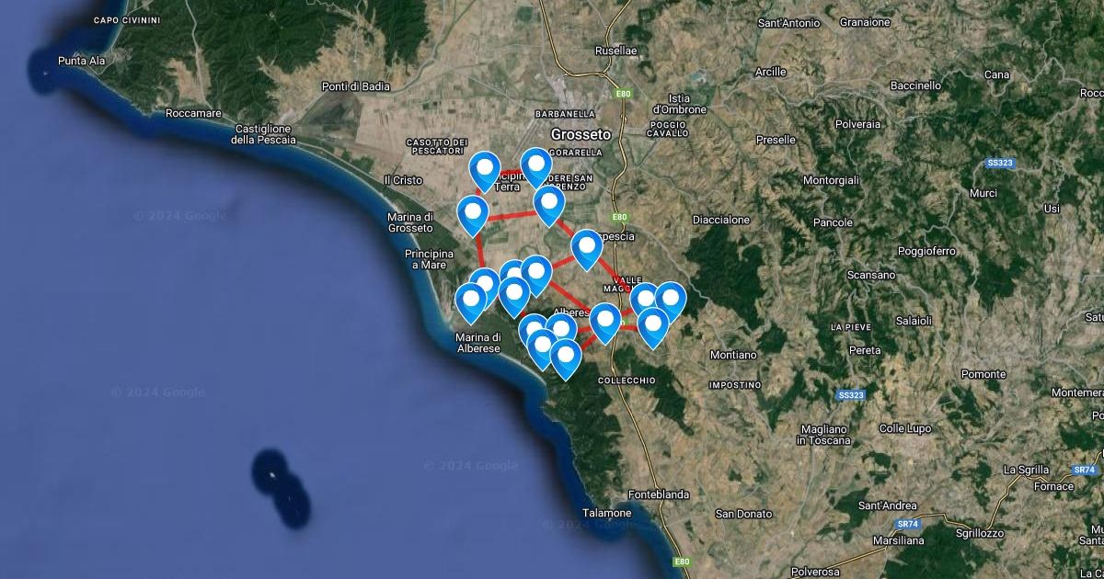The height and width of the screenshot is (579, 1104).
Task: Click the Capo Civinini label
Action: [127, 19]
